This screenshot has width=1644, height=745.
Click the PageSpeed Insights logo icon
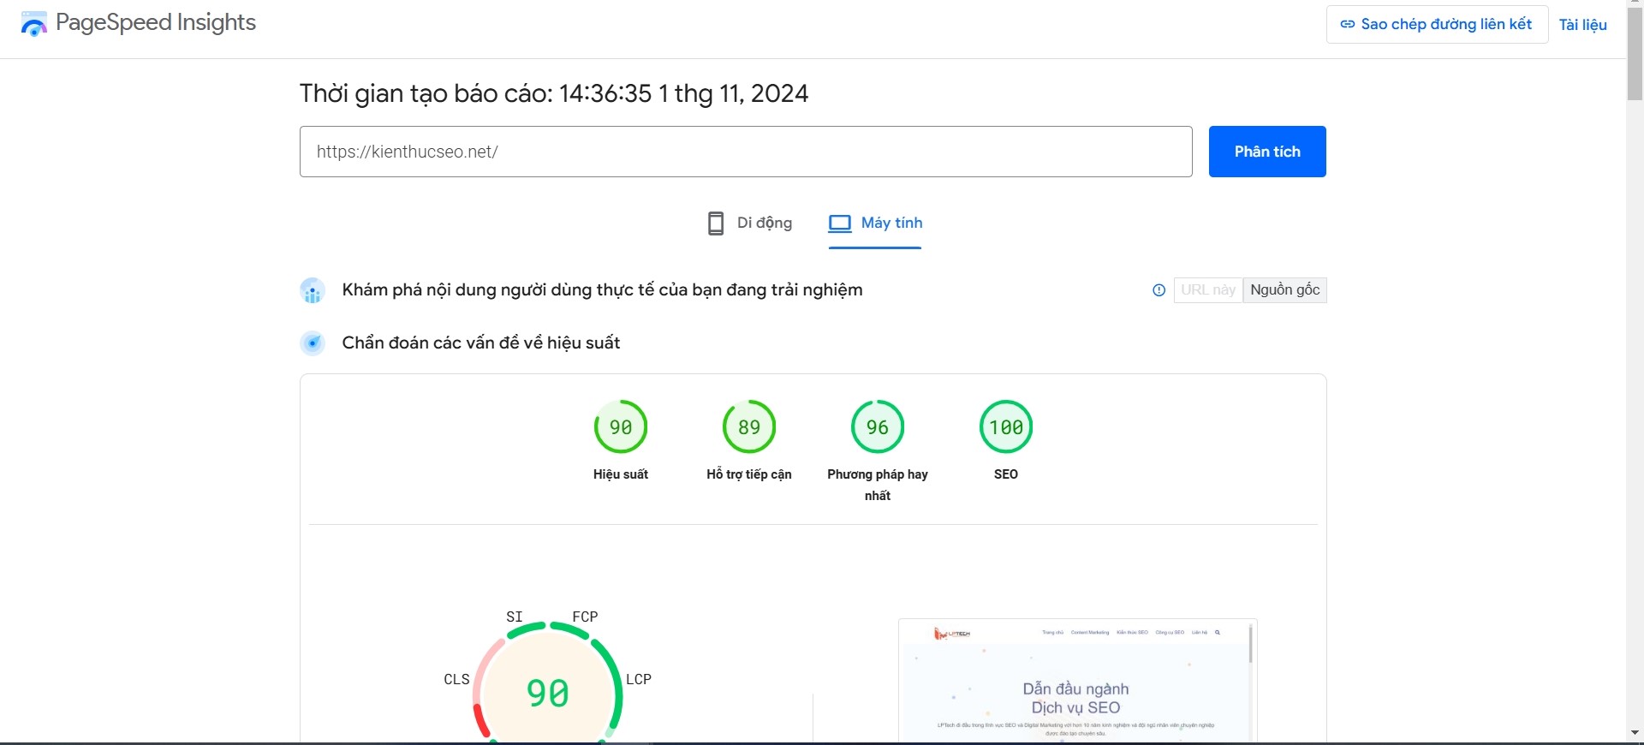coord(33,24)
